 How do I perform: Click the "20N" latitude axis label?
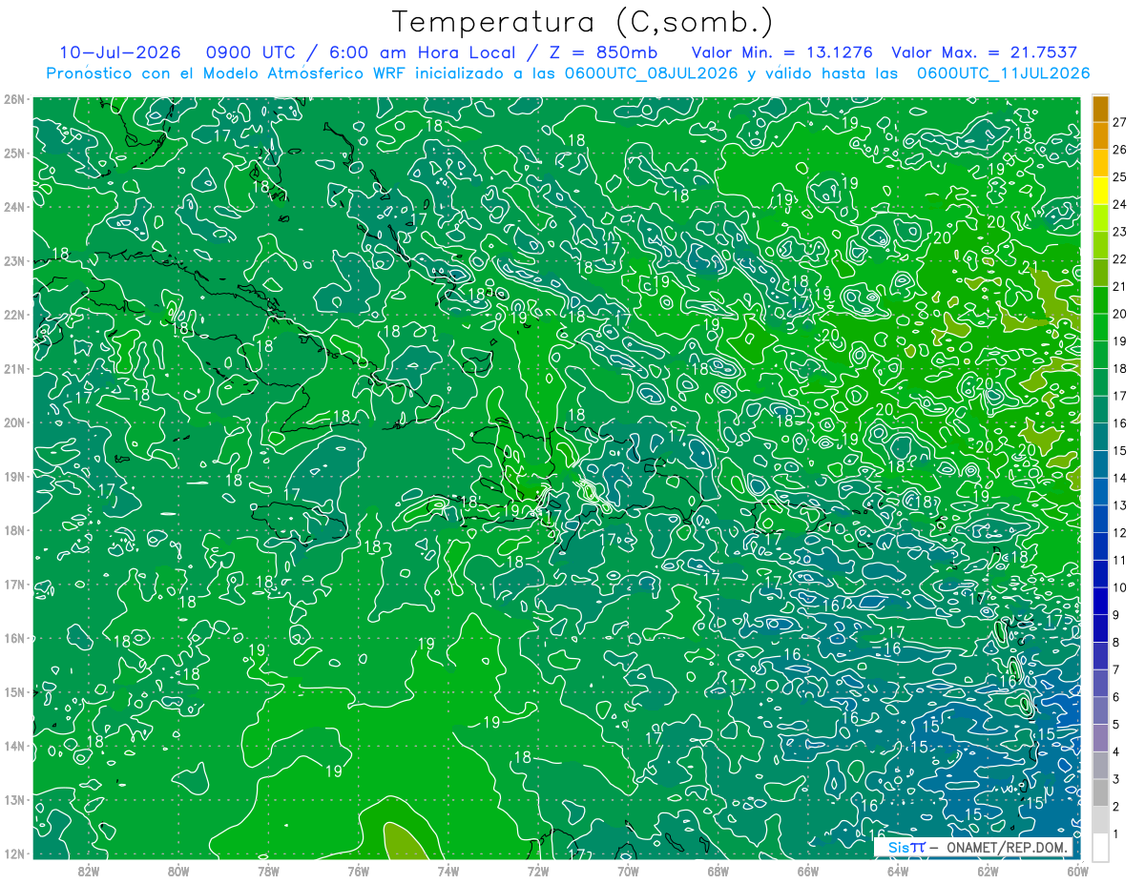point(13,422)
